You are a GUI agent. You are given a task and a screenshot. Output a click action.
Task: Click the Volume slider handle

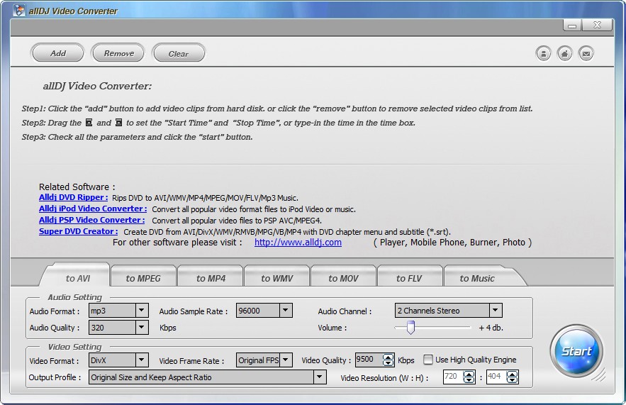point(410,327)
